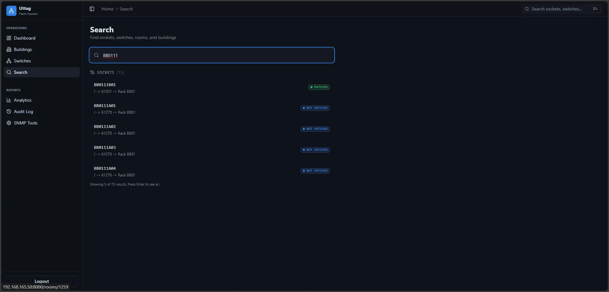Screen dimensions: 609x292
Task: Click the Dashboard grid icon
Action: 9,38
